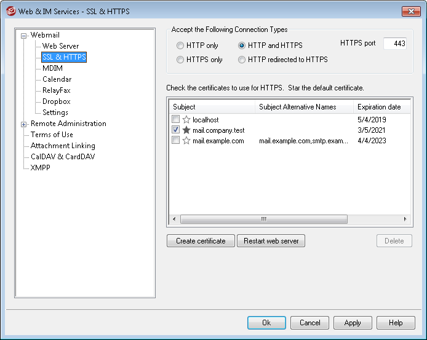Viewport: 427px width, 340px height.
Task: Open the CalDAV & CardDAV section
Action: pos(63,157)
